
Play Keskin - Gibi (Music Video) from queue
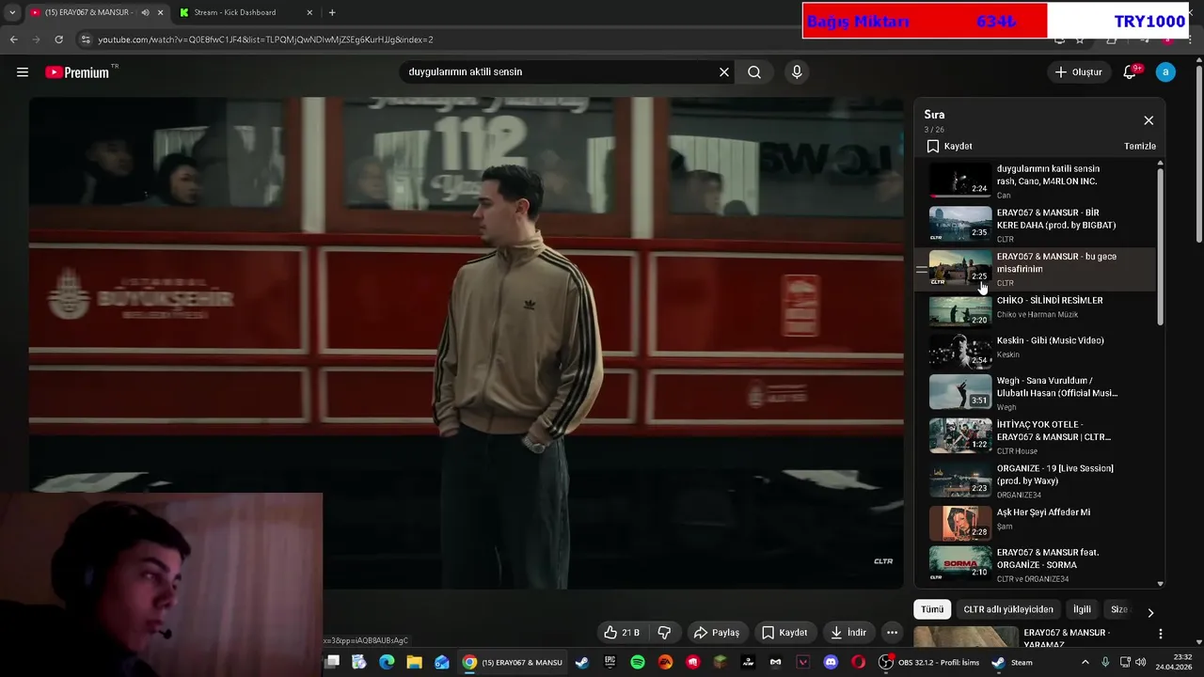point(1035,350)
